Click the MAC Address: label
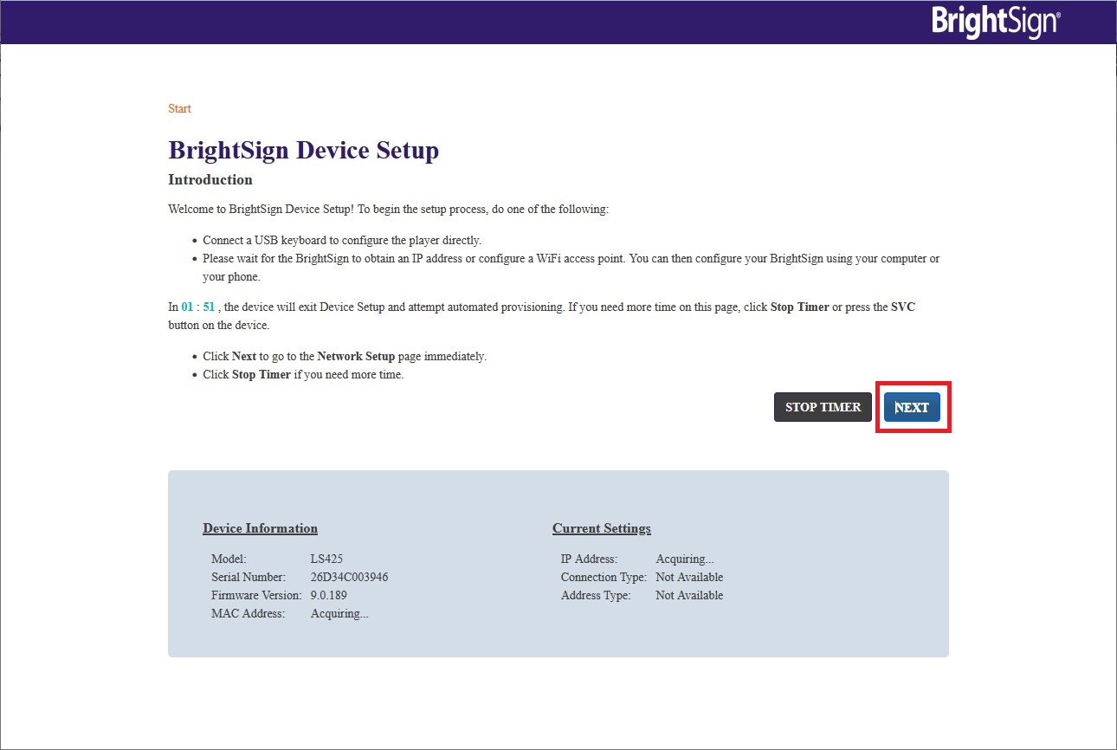 click(248, 614)
